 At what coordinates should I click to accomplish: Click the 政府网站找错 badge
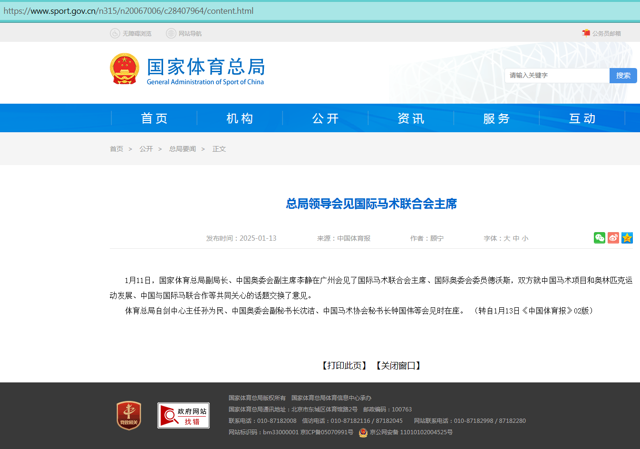184,415
